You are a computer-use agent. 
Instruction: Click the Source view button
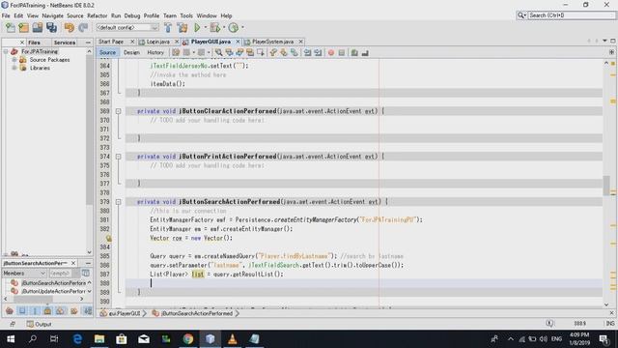(x=107, y=52)
